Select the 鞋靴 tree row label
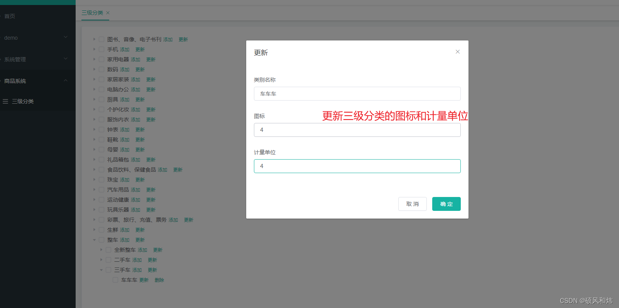This screenshot has width=619, height=308. click(113, 140)
